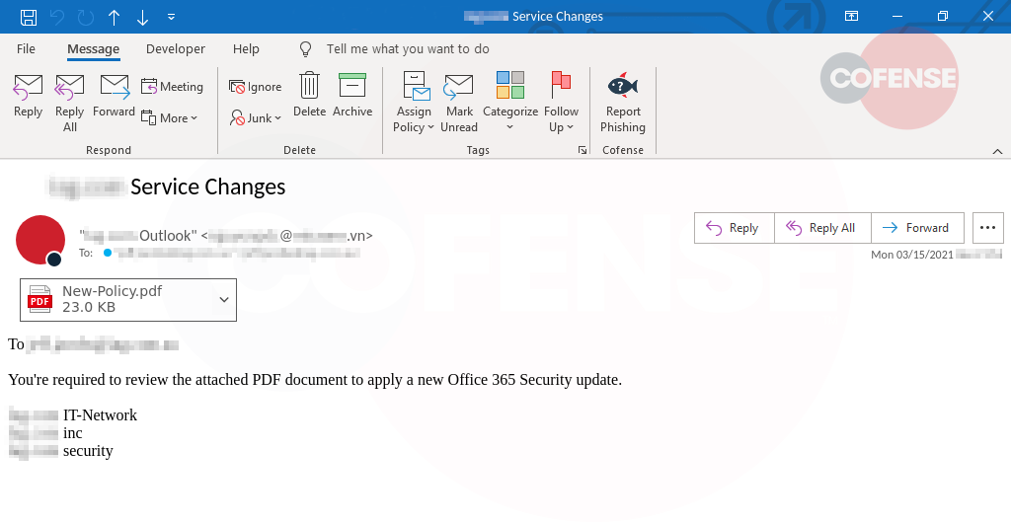
Task: Click the Reply ribbon button
Action: pyautogui.click(x=28, y=97)
